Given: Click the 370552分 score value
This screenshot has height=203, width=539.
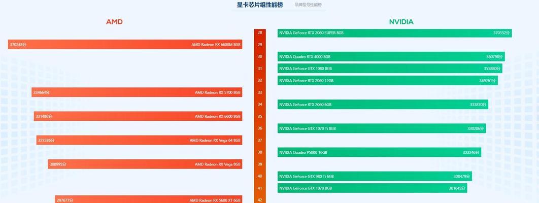Looking at the screenshot, I should 501,33.
